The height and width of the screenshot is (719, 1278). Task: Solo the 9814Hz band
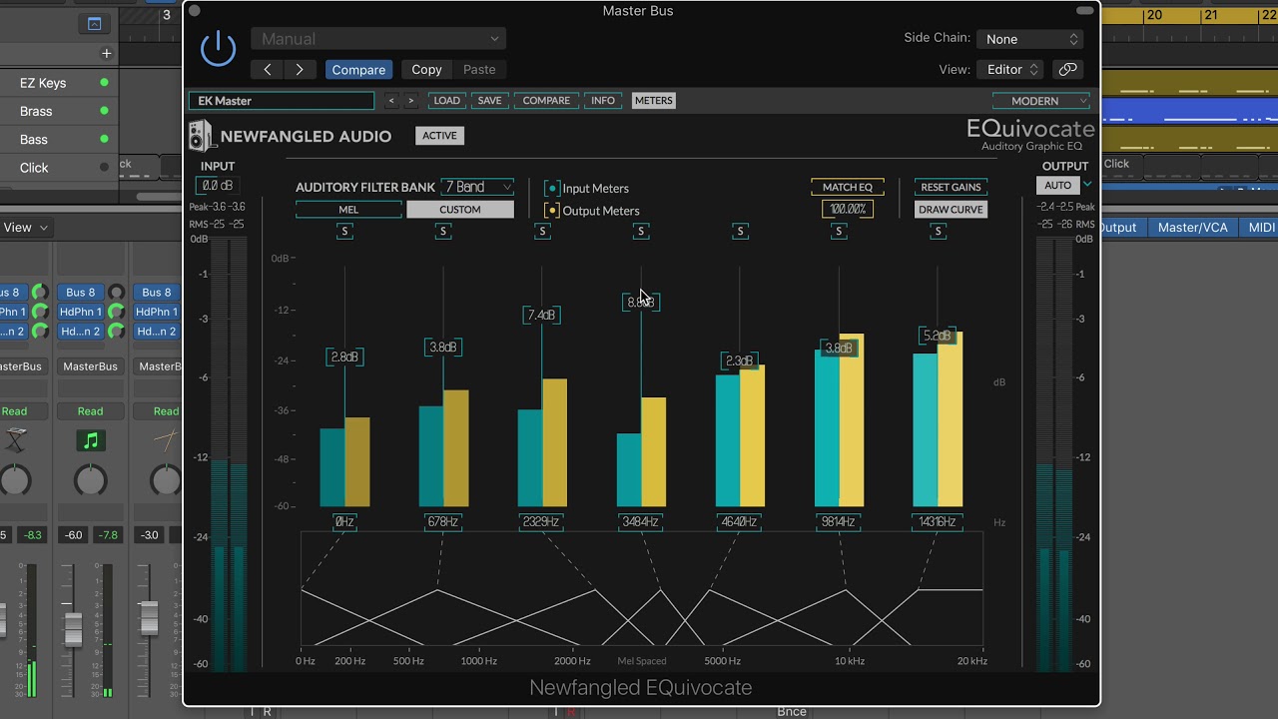coord(839,231)
